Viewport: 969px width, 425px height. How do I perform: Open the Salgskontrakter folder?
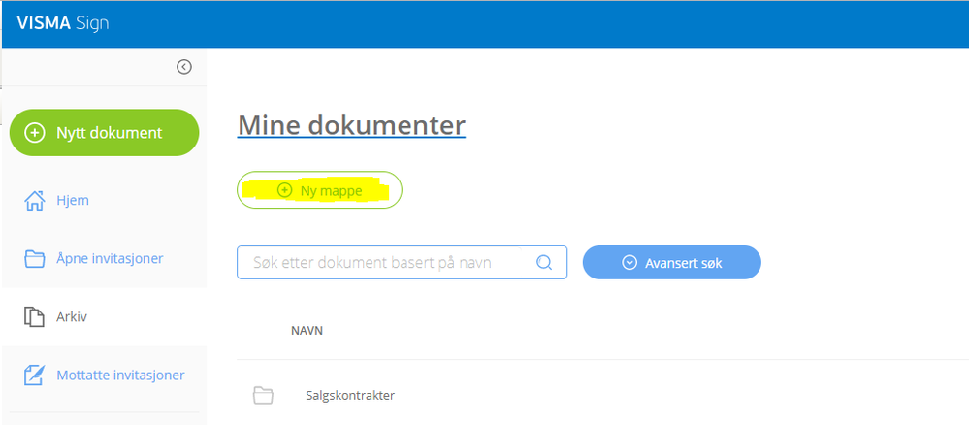point(350,395)
